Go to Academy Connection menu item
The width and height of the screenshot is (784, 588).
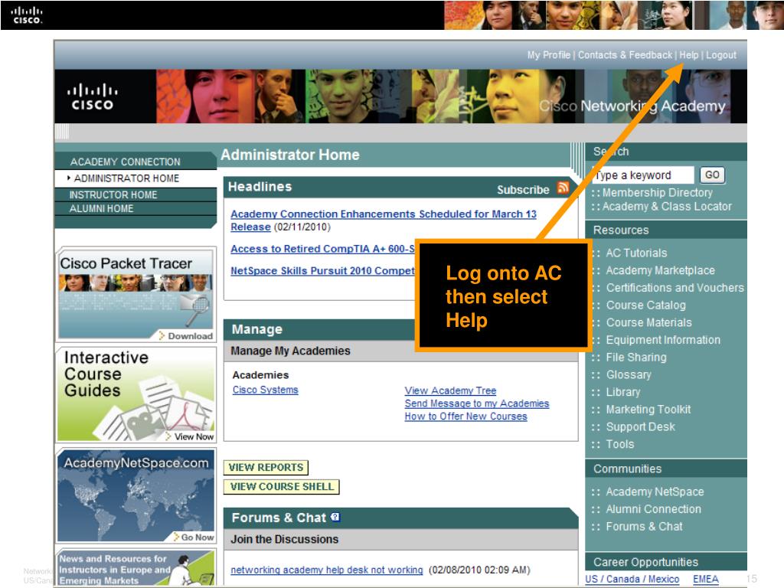[126, 162]
